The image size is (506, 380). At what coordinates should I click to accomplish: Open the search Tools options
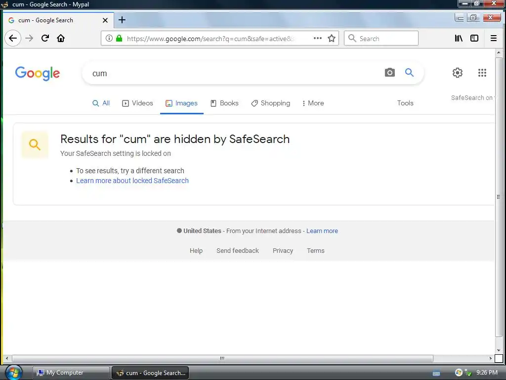coord(405,103)
